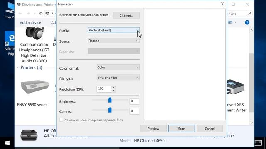Click the search magnifier icon in Devices window
Image resolution: width=266 pixels, height=149 pixels.
tap(249, 13)
